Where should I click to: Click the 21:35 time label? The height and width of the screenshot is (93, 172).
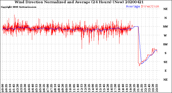(x=142, y=88)
